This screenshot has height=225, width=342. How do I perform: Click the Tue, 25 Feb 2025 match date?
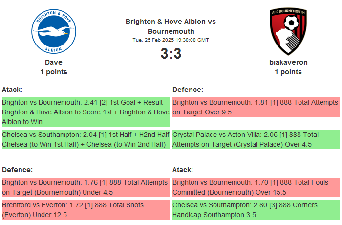click(x=171, y=40)
